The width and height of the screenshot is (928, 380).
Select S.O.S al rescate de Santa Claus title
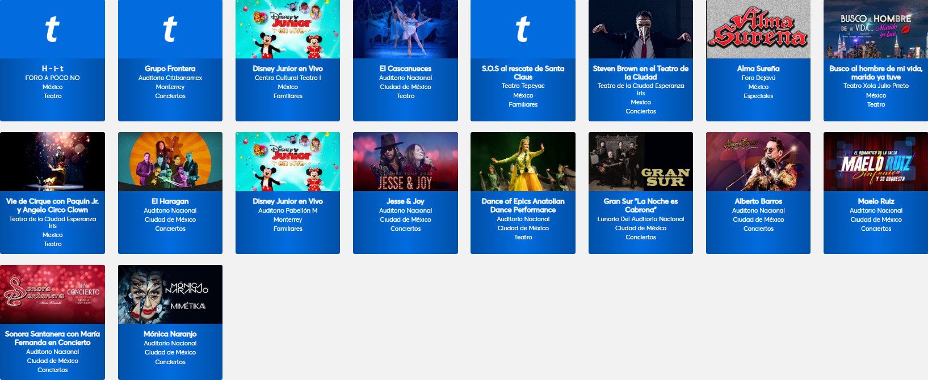pyautogui.click(x=523, y=73)
